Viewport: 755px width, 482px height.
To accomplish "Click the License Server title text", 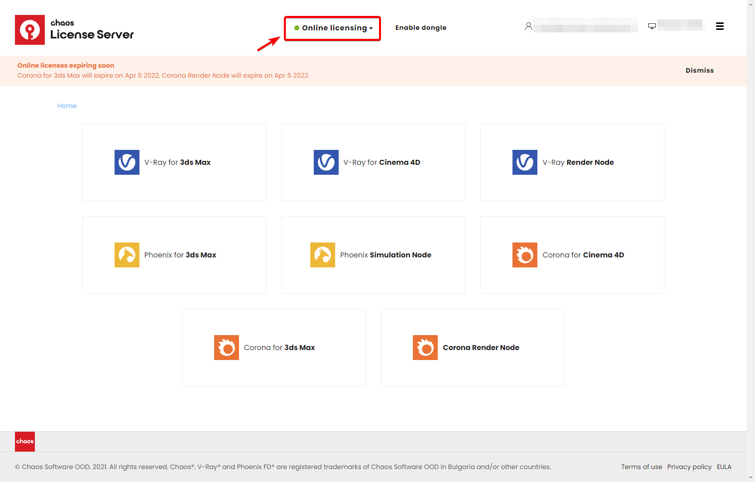I will pyautogui.click(x=92, y=34).
